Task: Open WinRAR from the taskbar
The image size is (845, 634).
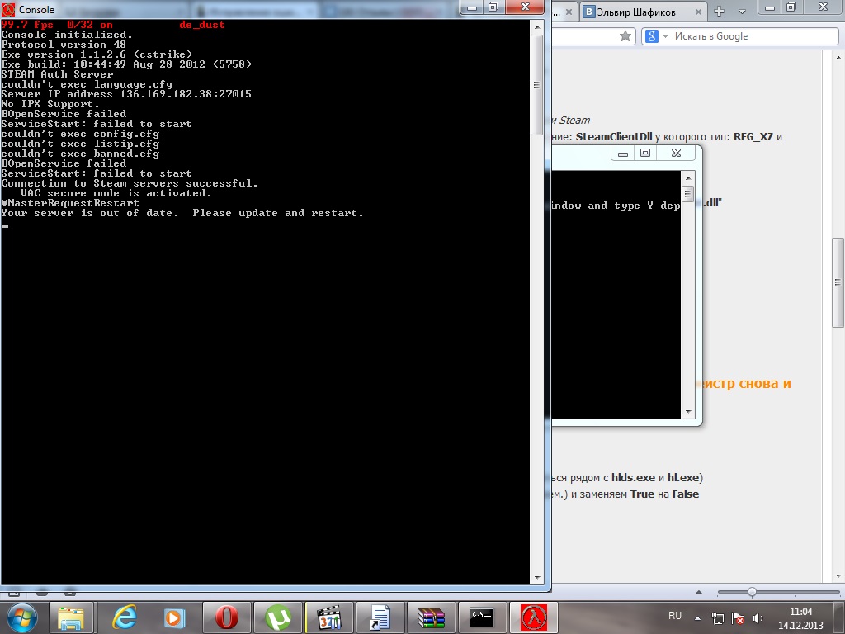Action: point(431,617)
